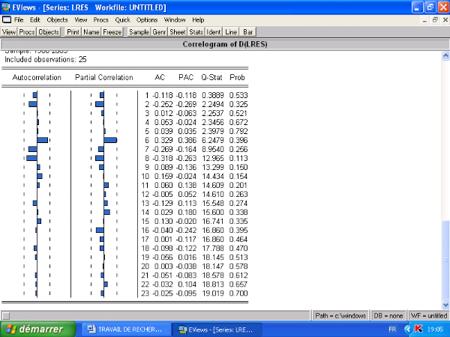
Task: Open the Objects menu
Action: click(57, 19)
